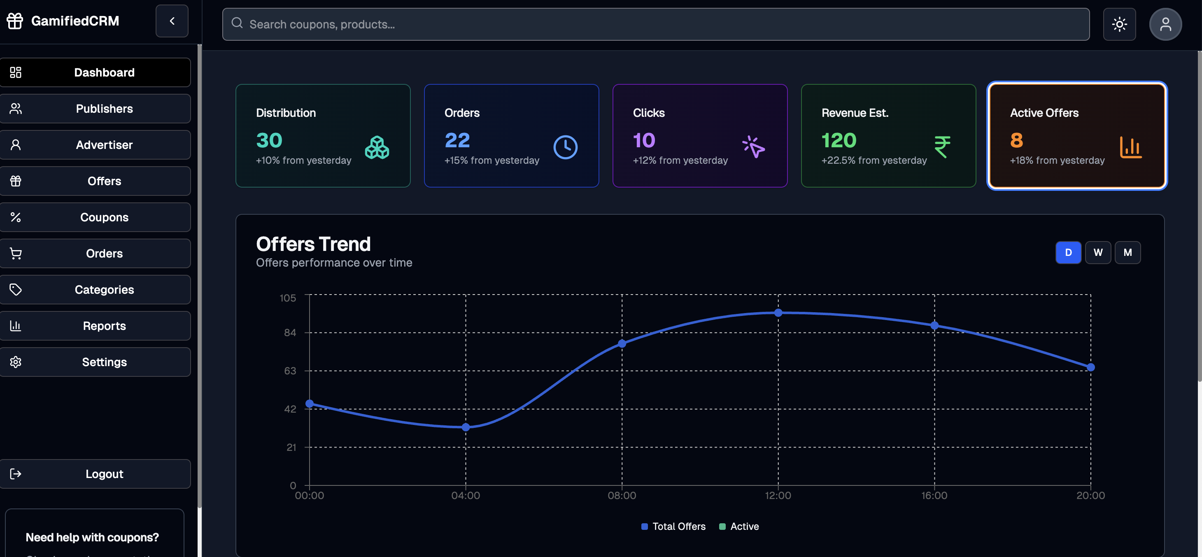Switch chart to Daily (D) view

1068,252
